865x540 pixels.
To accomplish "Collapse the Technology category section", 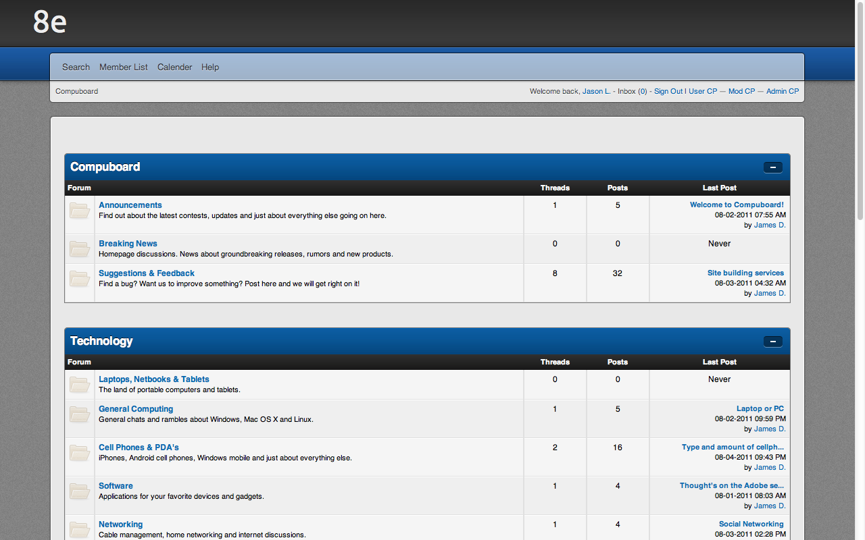I will [772, 342].
